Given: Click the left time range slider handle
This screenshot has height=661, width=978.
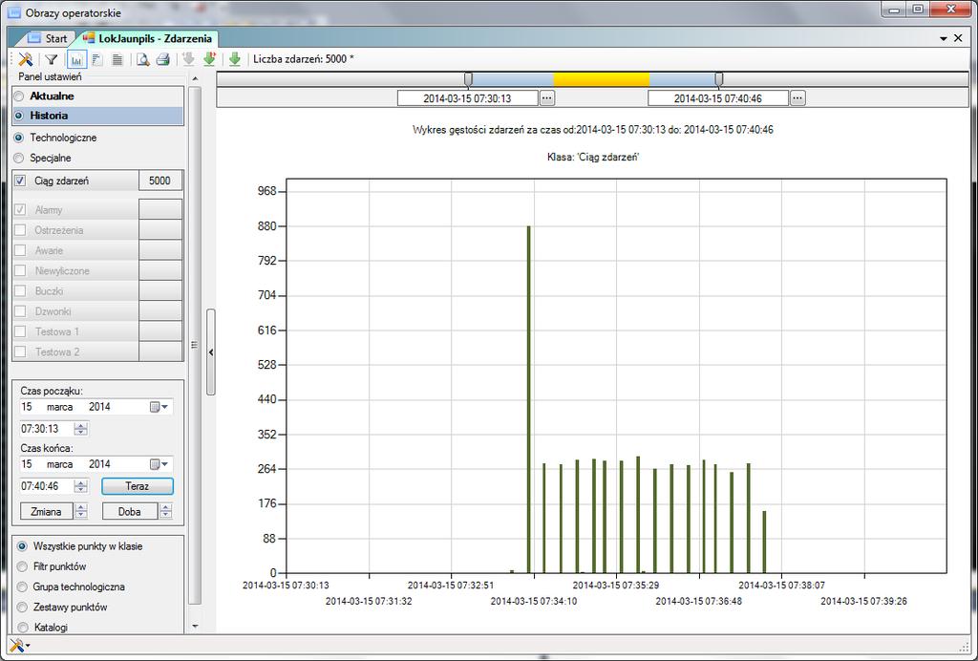Looking at the screenshot, I should click(x=468, y=79).
